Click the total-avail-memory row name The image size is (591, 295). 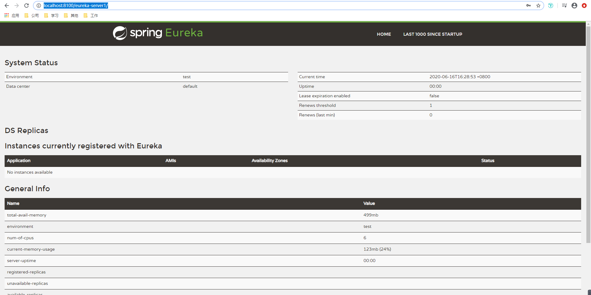point(27,215)
